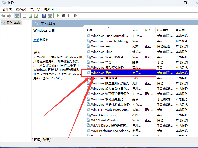Click gear icon of Windows Remote Management row
The width and height of the screenshot is (198, 148).
(x=88, y=41)
